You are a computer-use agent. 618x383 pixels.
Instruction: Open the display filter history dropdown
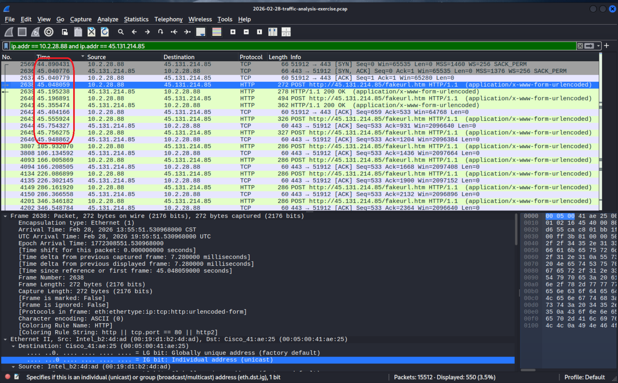click(x=598, y=46)
